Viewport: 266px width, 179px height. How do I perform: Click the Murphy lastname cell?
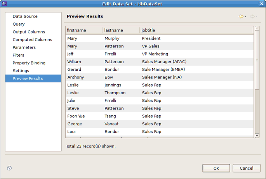point(112,38)
